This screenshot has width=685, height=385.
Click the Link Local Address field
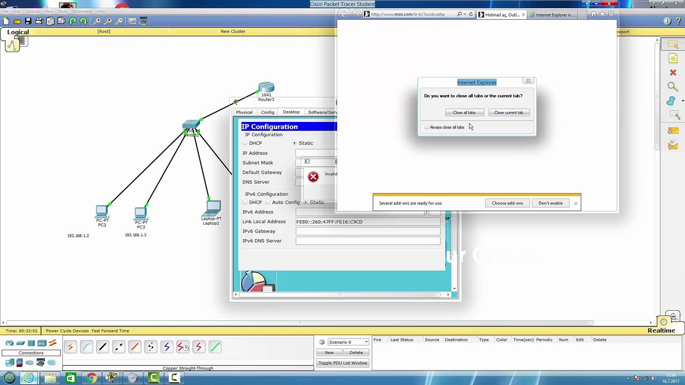click(x=368, y=221)
